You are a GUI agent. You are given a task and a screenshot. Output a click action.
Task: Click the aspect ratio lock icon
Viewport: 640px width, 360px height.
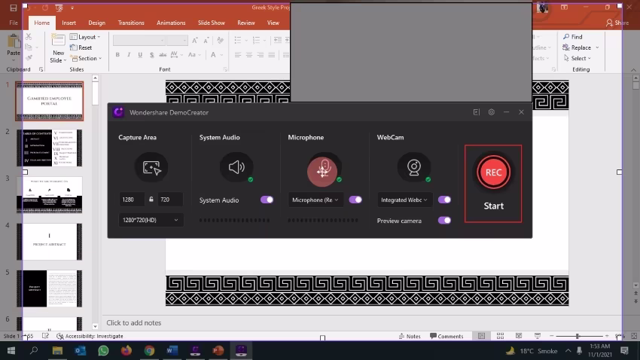pyautogui.click(x=151, y=199)
